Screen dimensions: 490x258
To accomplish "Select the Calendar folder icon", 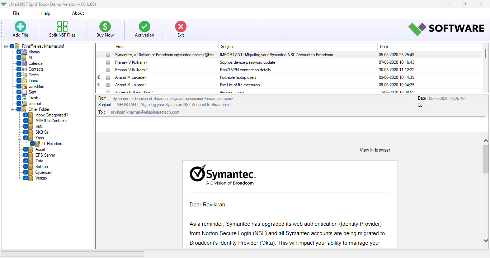I will click(24, 63).
